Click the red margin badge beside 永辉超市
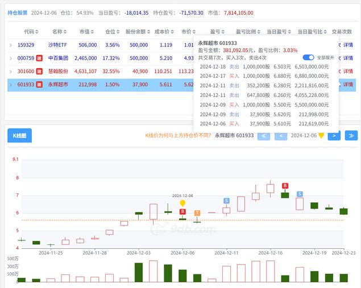Image resolution: width=361 pixels, height=288 pixels. tap(39, 84)
